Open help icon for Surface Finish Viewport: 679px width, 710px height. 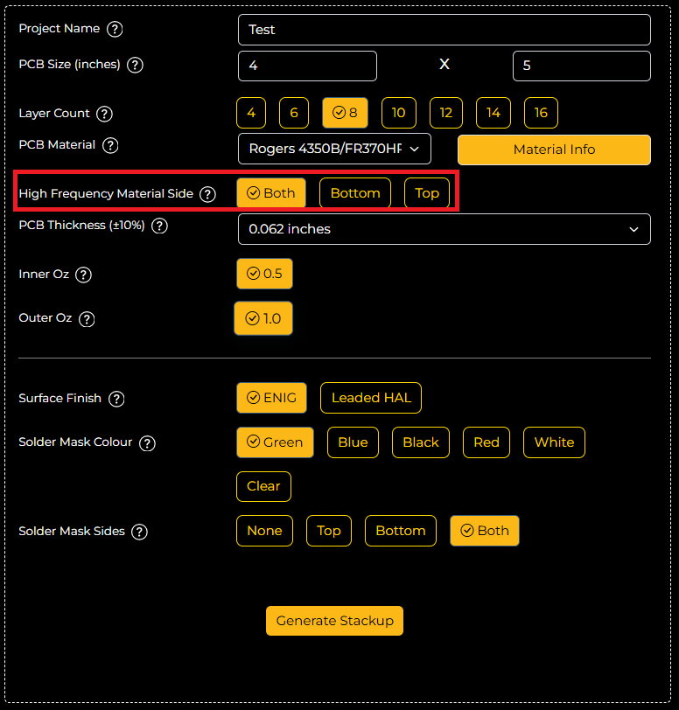click(x=116, y=399)
